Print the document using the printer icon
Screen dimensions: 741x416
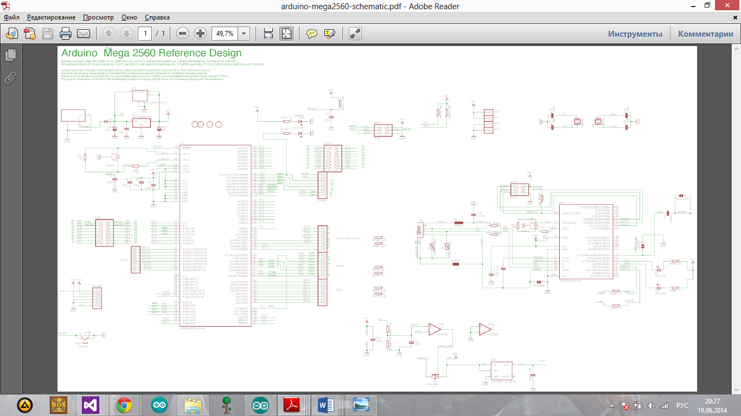point(66,34)
